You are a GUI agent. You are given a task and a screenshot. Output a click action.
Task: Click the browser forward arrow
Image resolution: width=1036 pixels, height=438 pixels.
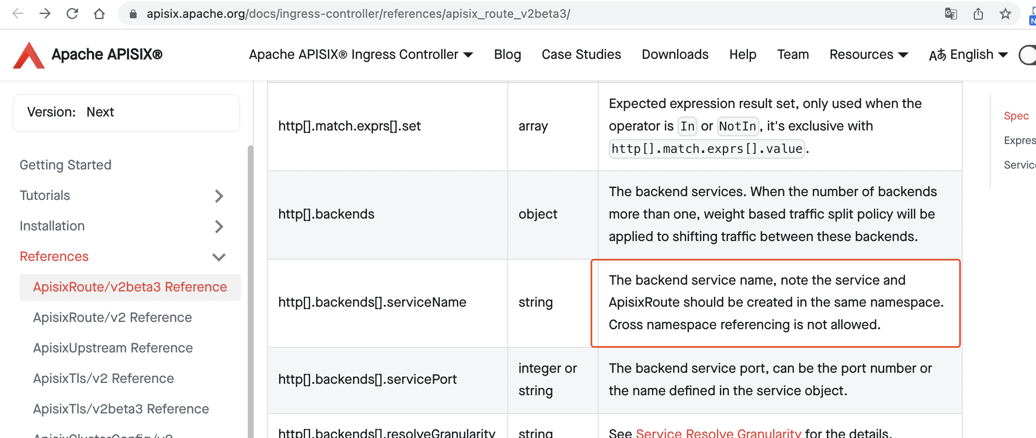click(45, 14)
